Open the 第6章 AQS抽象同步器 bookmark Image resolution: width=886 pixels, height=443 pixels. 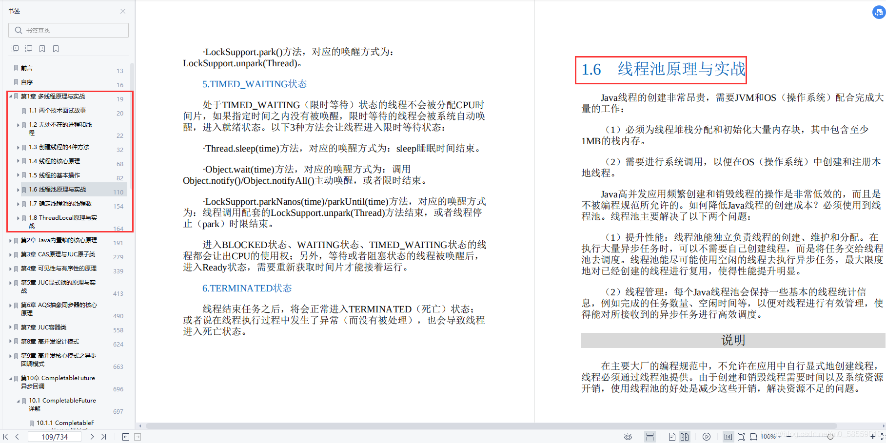coord(59,309)
